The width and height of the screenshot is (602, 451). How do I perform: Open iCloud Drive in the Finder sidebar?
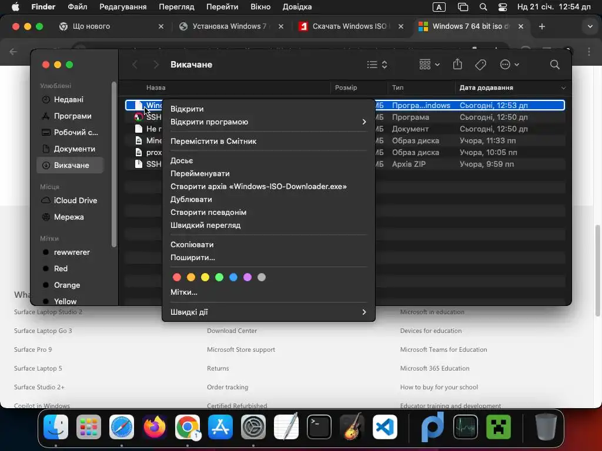click(70, 201)
